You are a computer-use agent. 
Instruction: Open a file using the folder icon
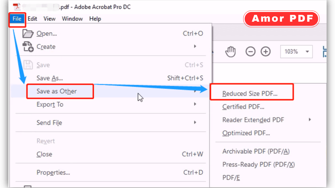coord(27,33)
